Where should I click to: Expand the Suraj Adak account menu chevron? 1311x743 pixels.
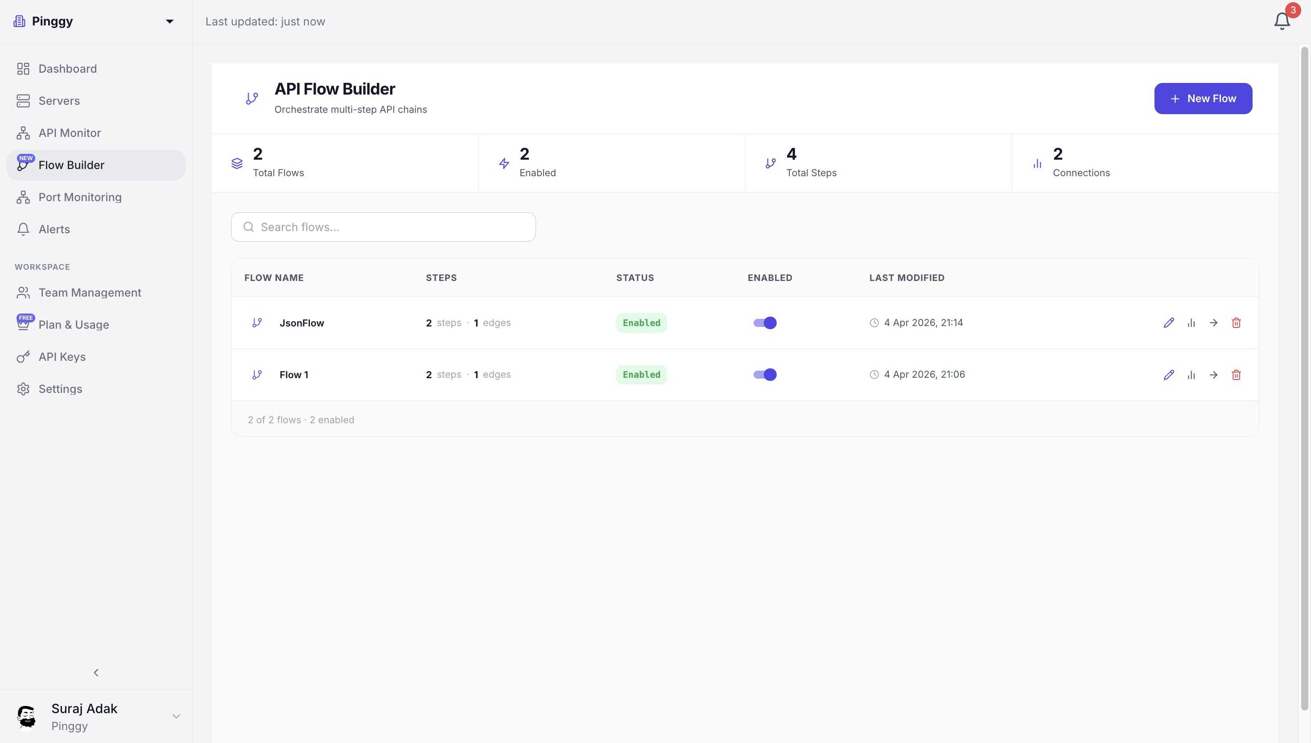tap(176, 716)
